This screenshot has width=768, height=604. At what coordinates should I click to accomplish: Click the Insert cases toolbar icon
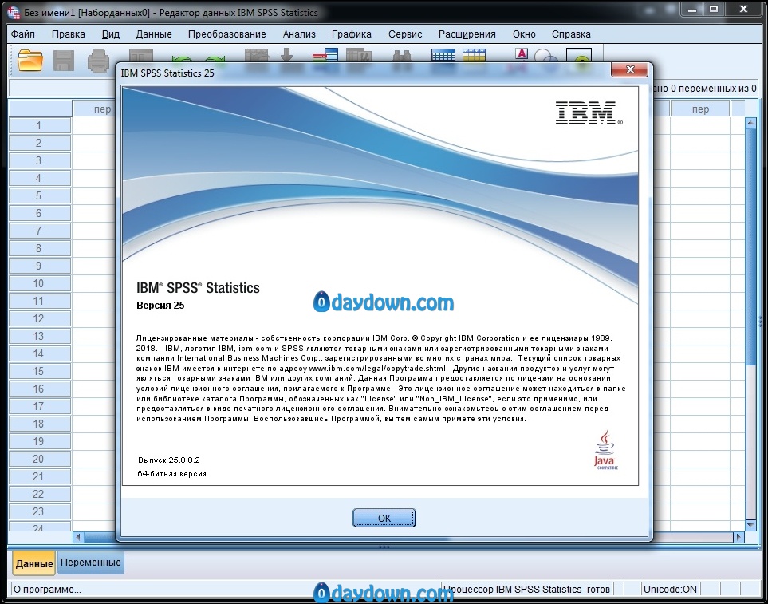[443, 55]
